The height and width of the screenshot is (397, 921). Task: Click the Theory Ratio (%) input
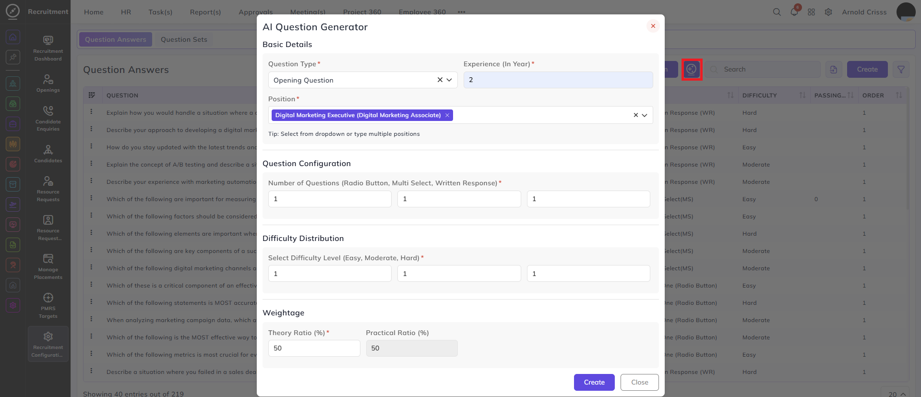[314, 349]
